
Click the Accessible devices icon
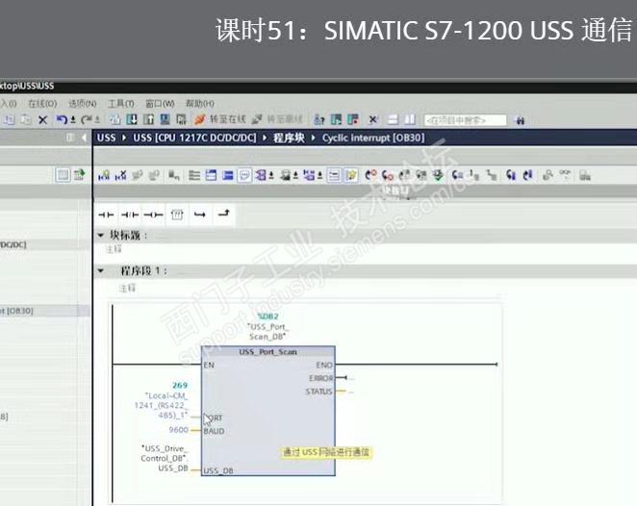[x=319, y=120]
